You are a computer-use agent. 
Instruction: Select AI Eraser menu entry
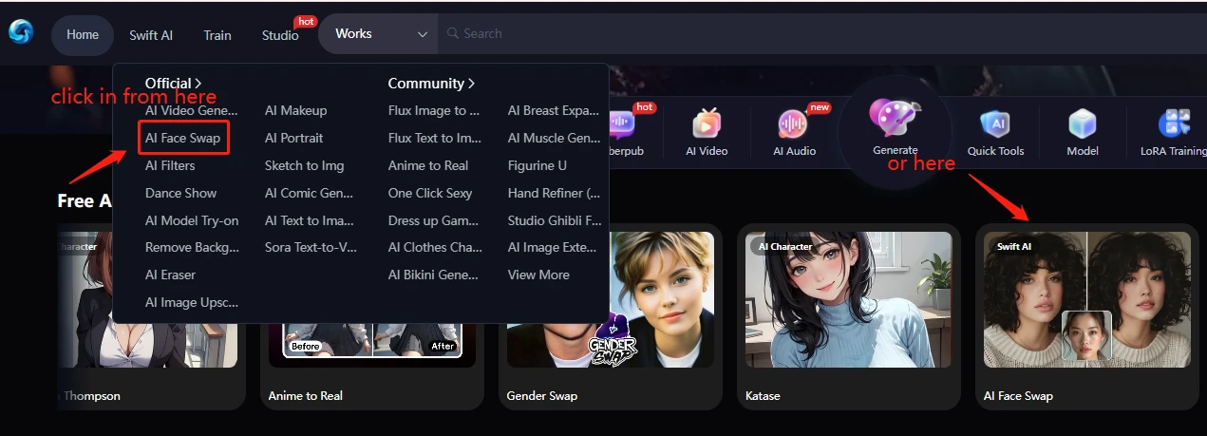170,275
